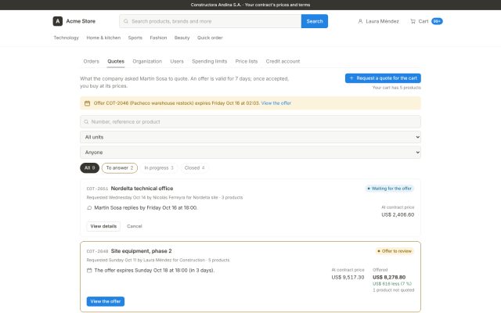Go to the Sports category

tap(135, 38)
